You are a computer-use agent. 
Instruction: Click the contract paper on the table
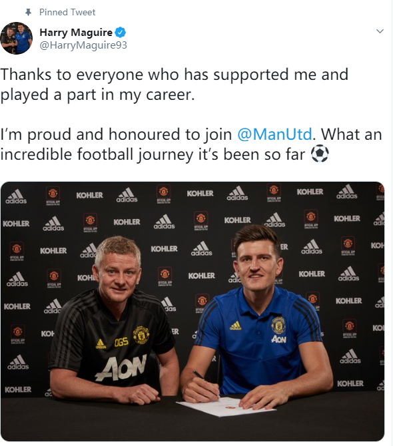coord(226,407)
